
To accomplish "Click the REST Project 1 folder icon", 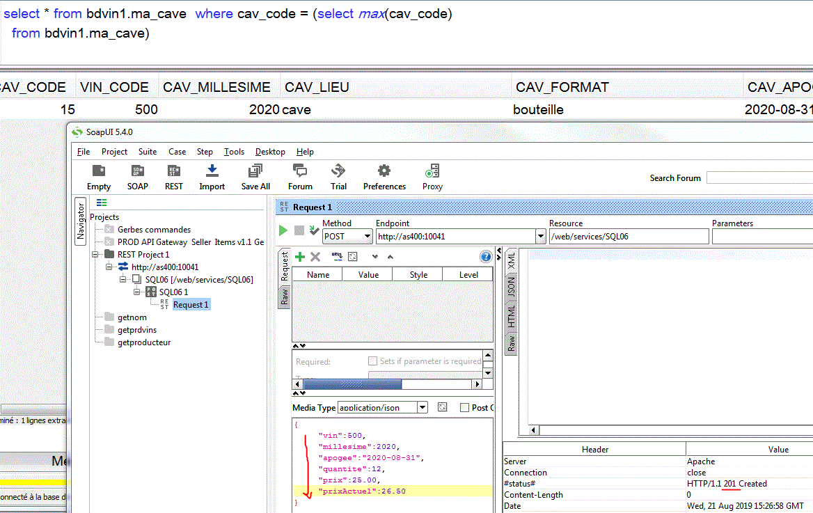I will pos(109,254).
